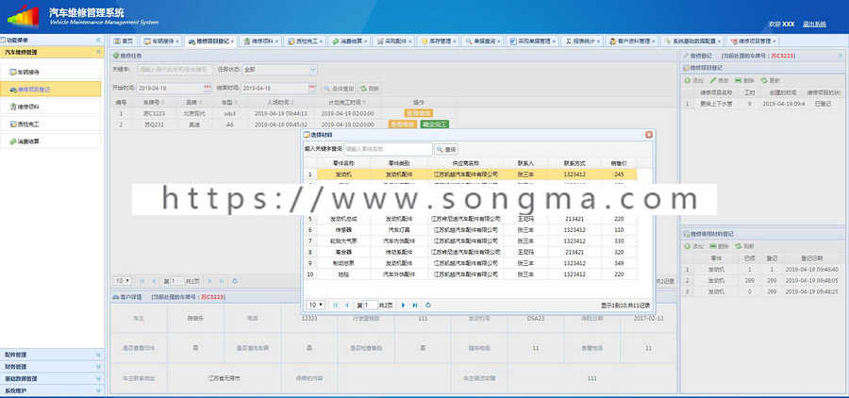Go to previous page in 选择材料 dialog pager

[346, 306]
